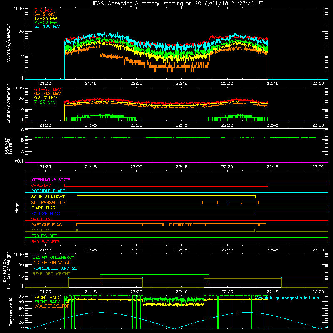Select the SC_IN_SUNLIGHT flag label
The height and width of the screenshot is (333, 333).
point(48,196)
